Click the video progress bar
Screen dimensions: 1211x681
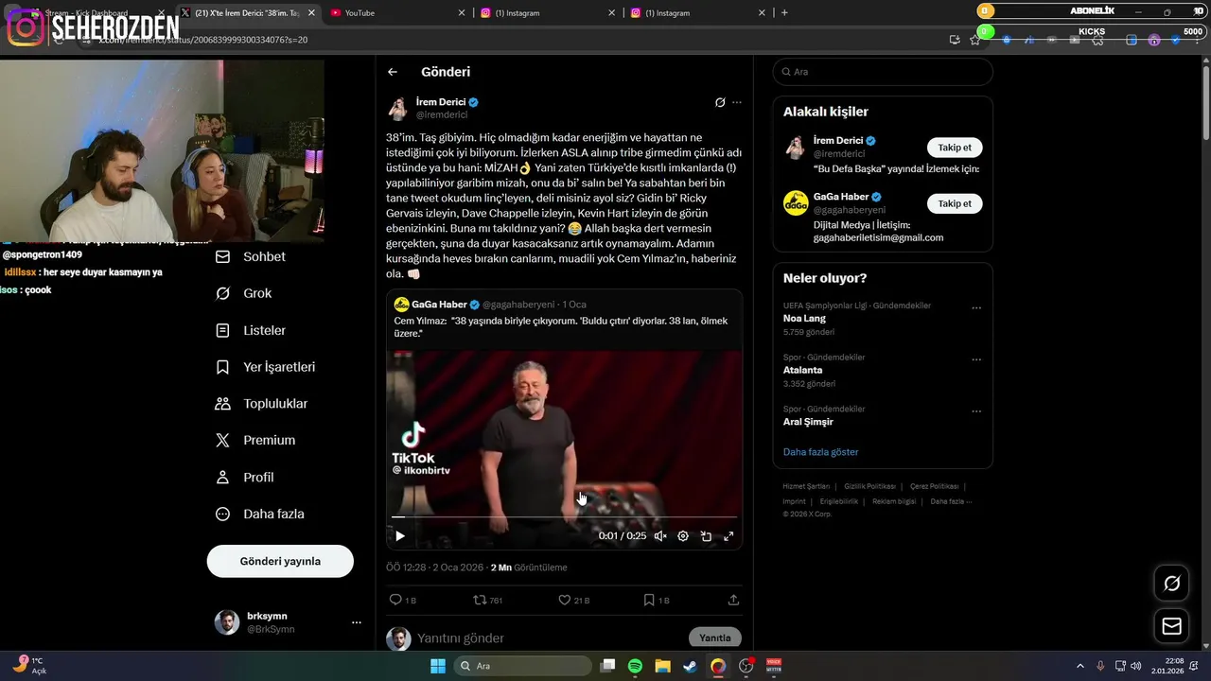click(x=565, y=517)
